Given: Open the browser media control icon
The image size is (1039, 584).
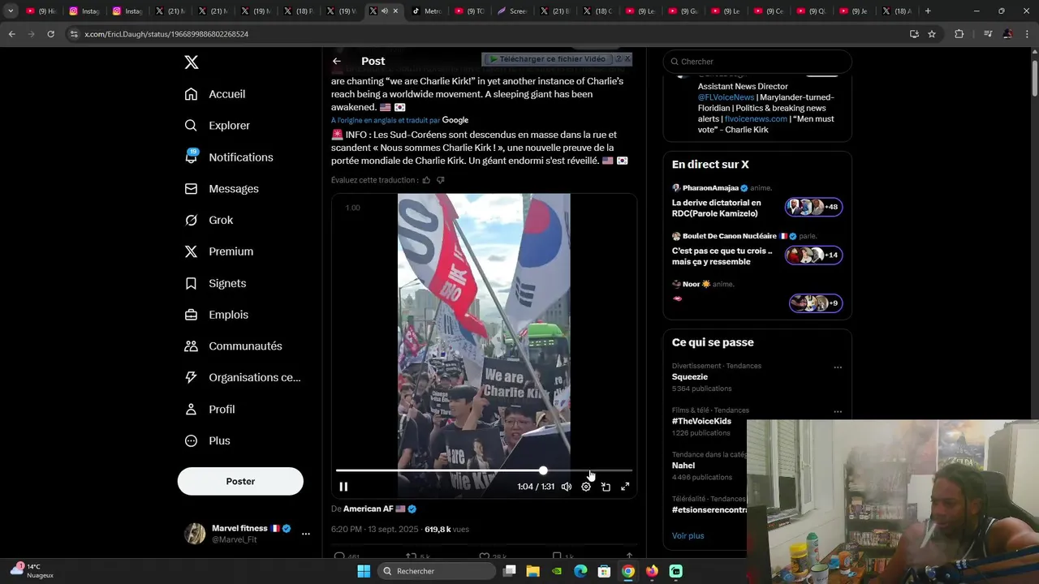Looking at the screenshot, I should point(987,34).
